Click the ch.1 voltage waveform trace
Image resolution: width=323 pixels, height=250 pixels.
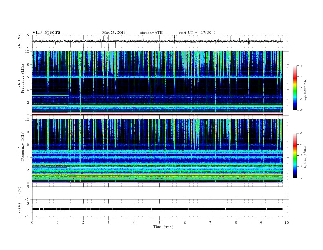[x=157, y=41]
